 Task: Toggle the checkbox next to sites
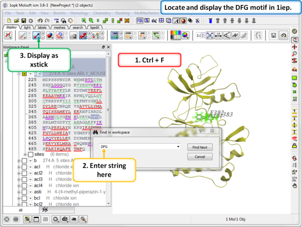31,155
